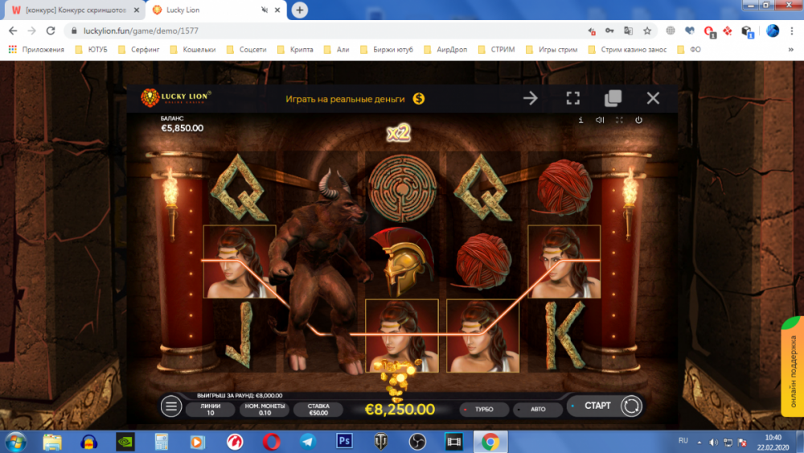804x453 pixels.
Task: Toggle the АВТО autoplay mode
Action: (x=536, y=410)
